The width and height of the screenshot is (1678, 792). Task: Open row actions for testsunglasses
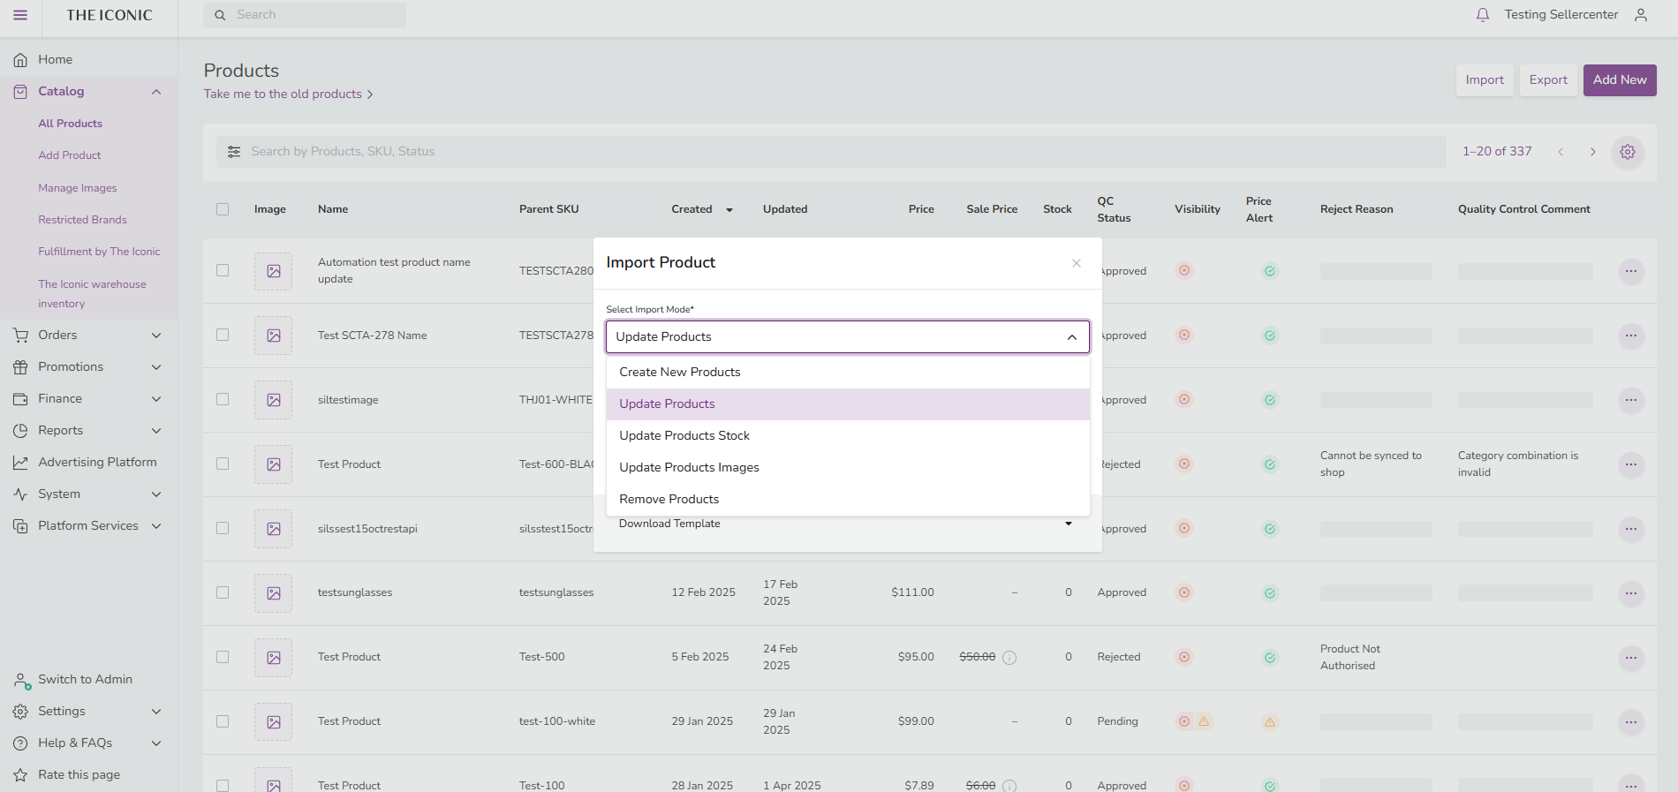click(x=1631, y=593)
